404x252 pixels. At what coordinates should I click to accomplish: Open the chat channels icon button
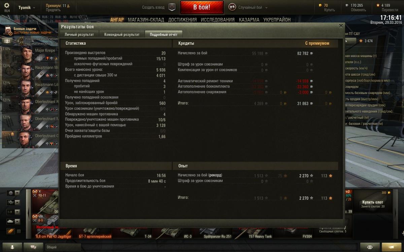(x=34, y=247)
